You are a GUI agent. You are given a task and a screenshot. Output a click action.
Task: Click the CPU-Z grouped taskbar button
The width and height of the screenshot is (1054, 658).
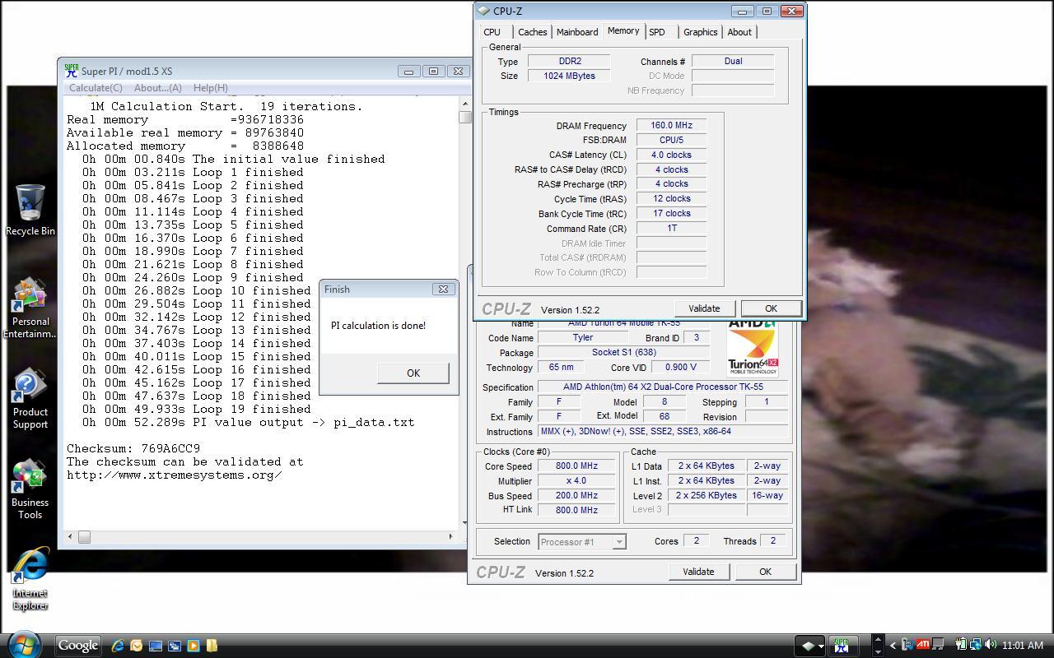tap(810, 646)
